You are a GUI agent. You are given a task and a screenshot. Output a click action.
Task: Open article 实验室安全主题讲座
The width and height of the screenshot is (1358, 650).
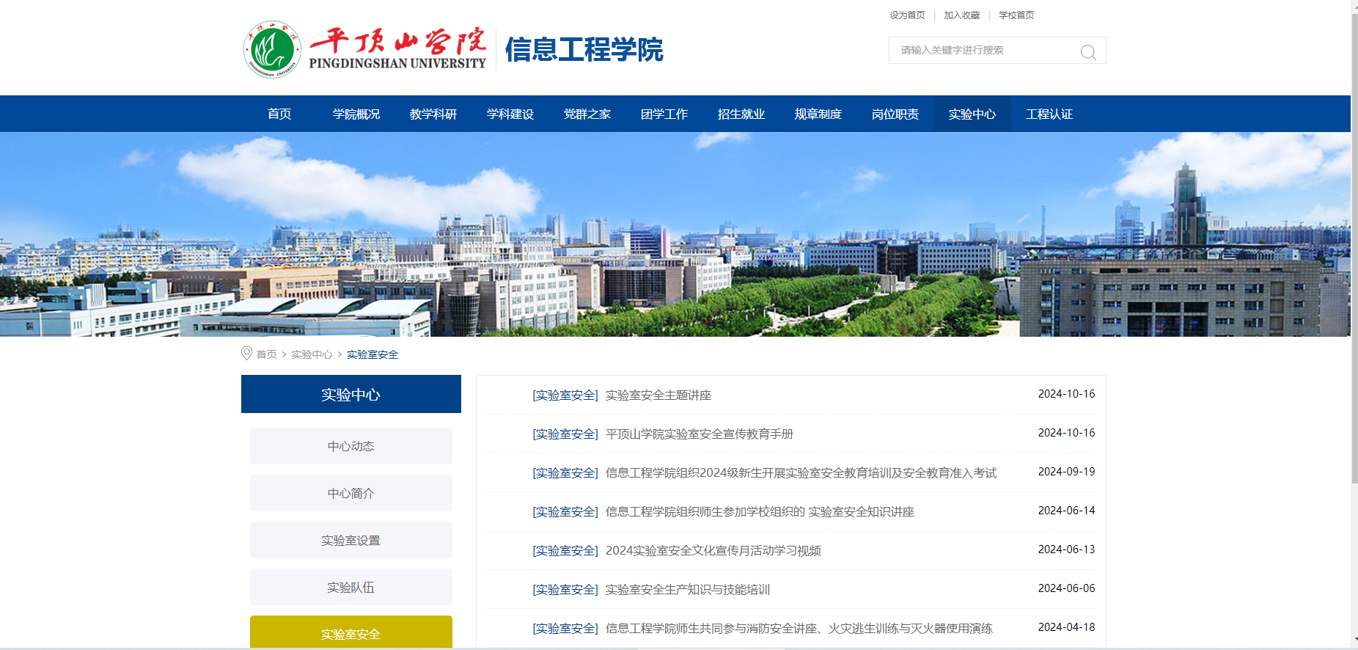coord(658,395)
